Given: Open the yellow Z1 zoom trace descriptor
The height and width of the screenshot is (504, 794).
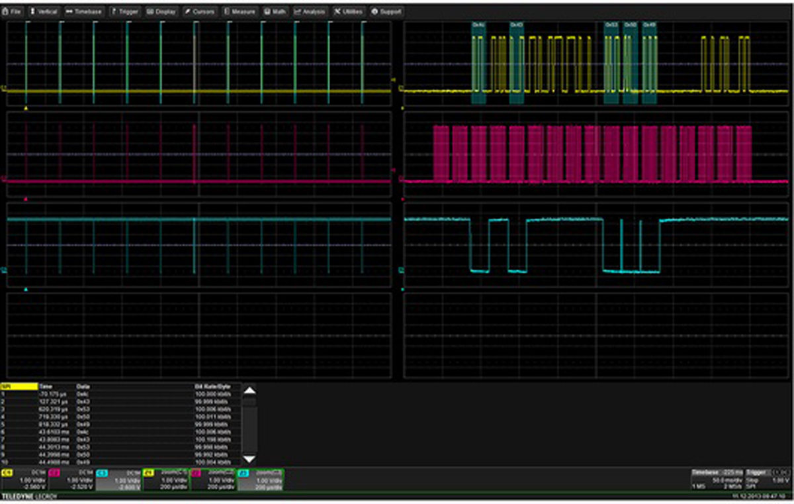Looking at the screenshot, I should coord(165,479).
